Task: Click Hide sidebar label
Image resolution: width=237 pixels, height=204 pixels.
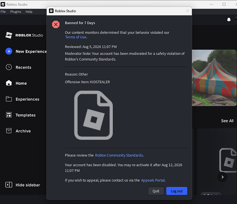Action: [x=28, y=185]
